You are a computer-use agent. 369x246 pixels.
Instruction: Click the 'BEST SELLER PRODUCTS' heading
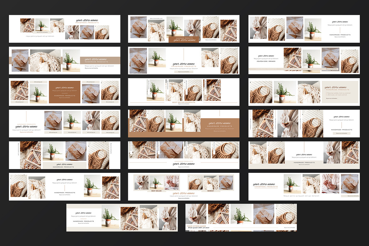(x=184, y=102)
